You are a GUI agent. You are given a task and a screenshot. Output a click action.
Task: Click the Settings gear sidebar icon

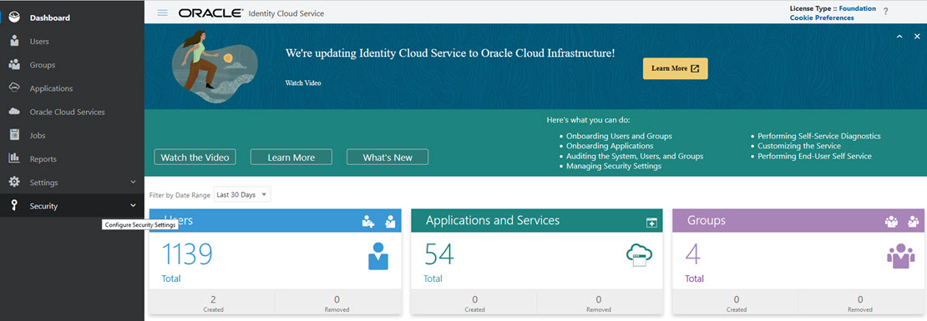pyautogui.click(x=15, y=182)
